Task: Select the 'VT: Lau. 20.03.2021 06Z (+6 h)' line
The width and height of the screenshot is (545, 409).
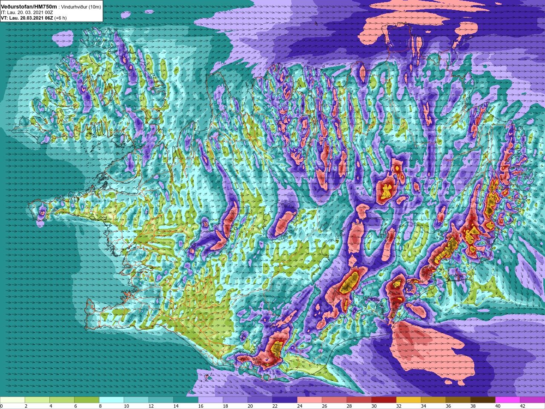Action: pyautogui.click(x=34, y=18)
